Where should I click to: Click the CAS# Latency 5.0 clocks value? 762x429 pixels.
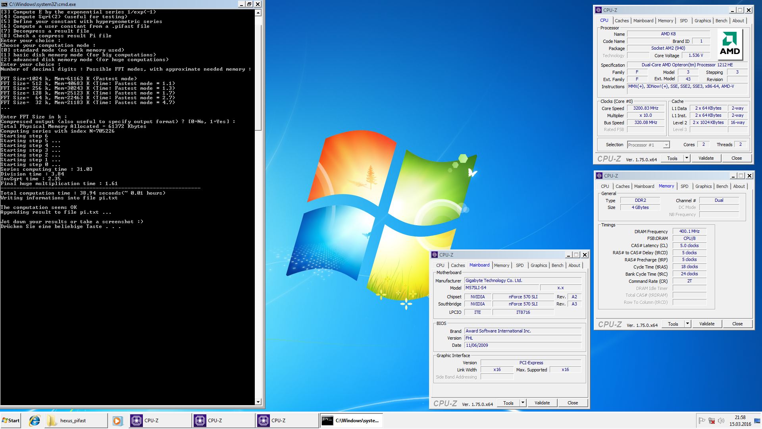[x=689, y=245]
